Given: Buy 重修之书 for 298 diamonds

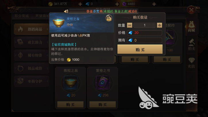Looking at the screenshot, I should click(103, 105).
